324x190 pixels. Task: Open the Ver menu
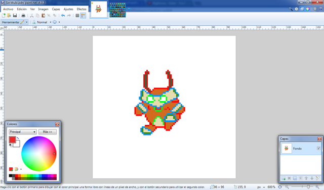(x=32, y=9)
